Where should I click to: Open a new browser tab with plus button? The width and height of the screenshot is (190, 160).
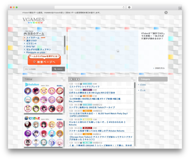click(180, 8)
